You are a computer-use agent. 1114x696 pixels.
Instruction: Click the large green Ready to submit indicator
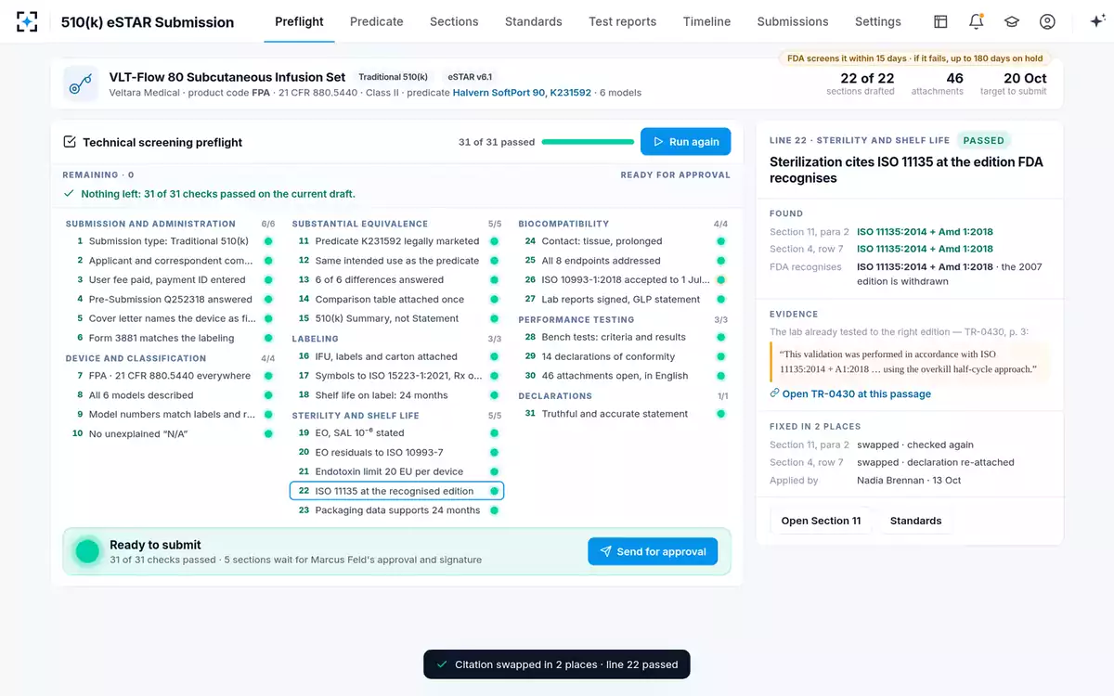(x=87, y=551)
